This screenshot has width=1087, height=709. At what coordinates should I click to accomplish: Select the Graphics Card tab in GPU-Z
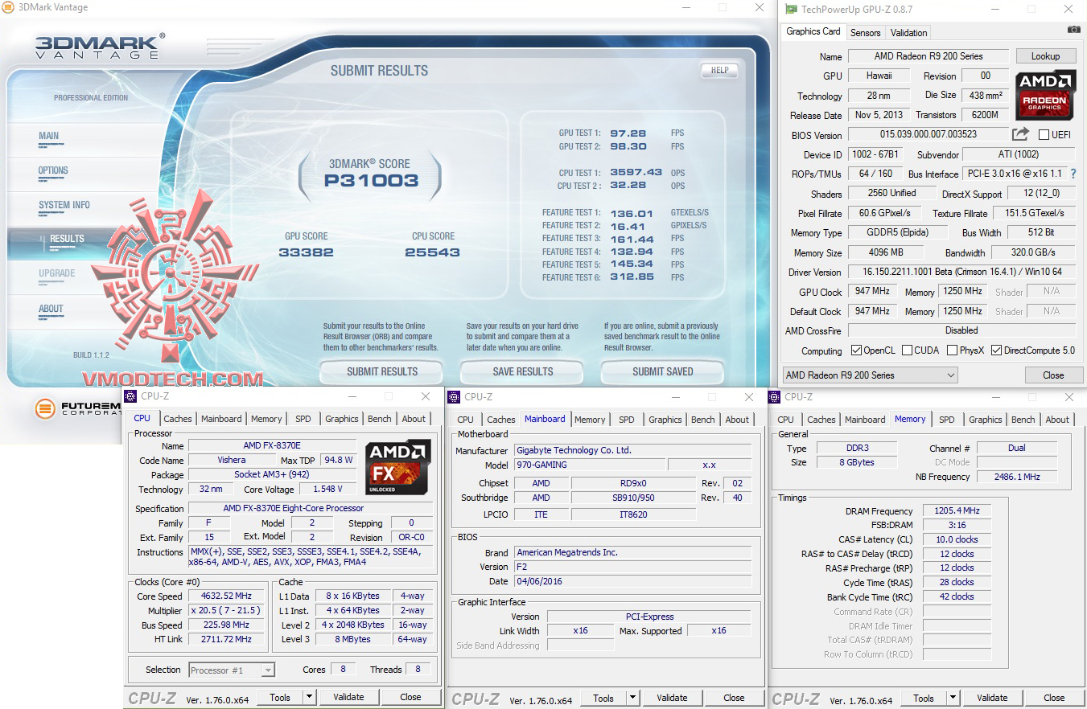click(813, 31)
